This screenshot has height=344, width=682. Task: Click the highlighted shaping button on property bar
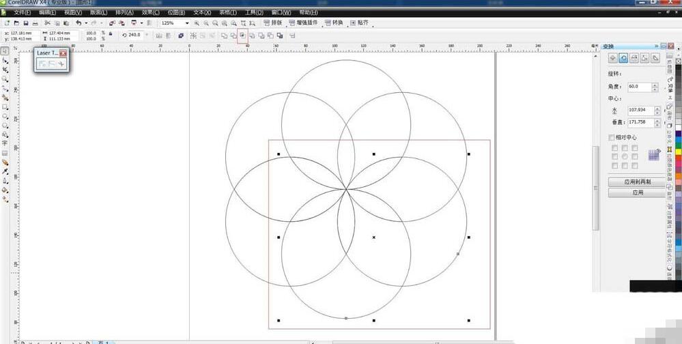point(242,35)
